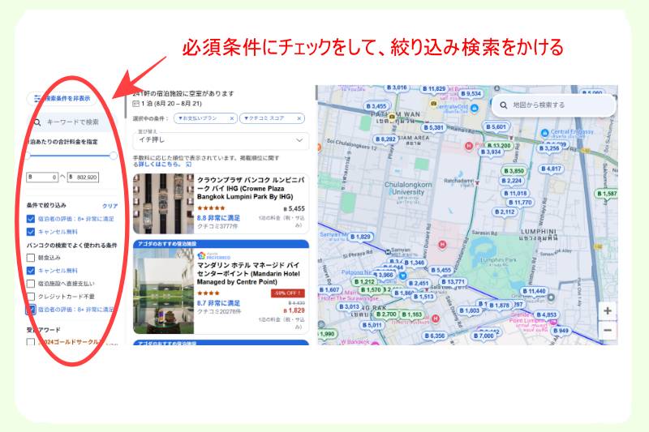Click the green ฿ 3,850 price pin
649x432 pixels.
click(514, 171)
